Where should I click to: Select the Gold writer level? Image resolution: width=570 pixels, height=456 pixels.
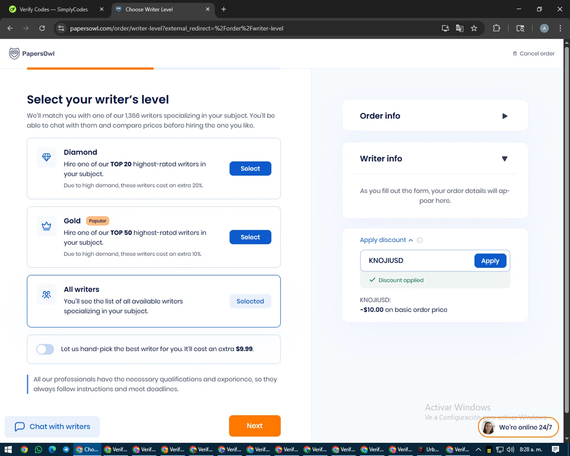coord(250,237)
